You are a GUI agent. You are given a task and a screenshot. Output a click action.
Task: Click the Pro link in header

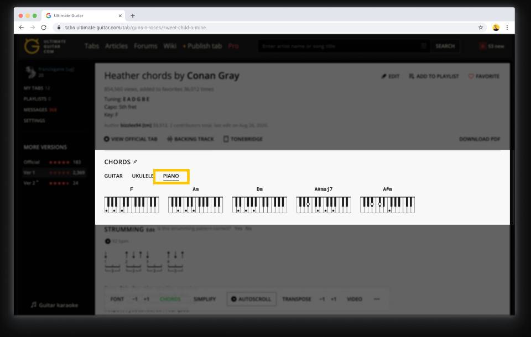[x=233, y=46]
